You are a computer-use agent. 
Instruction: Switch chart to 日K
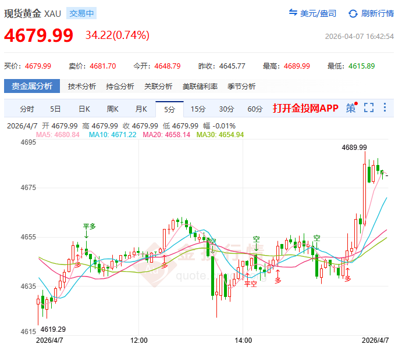[x=84, y=109]
